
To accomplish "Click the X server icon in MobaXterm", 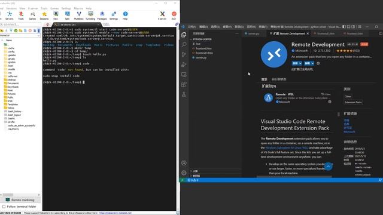I will pyautogui.click(x=162, y=16).
